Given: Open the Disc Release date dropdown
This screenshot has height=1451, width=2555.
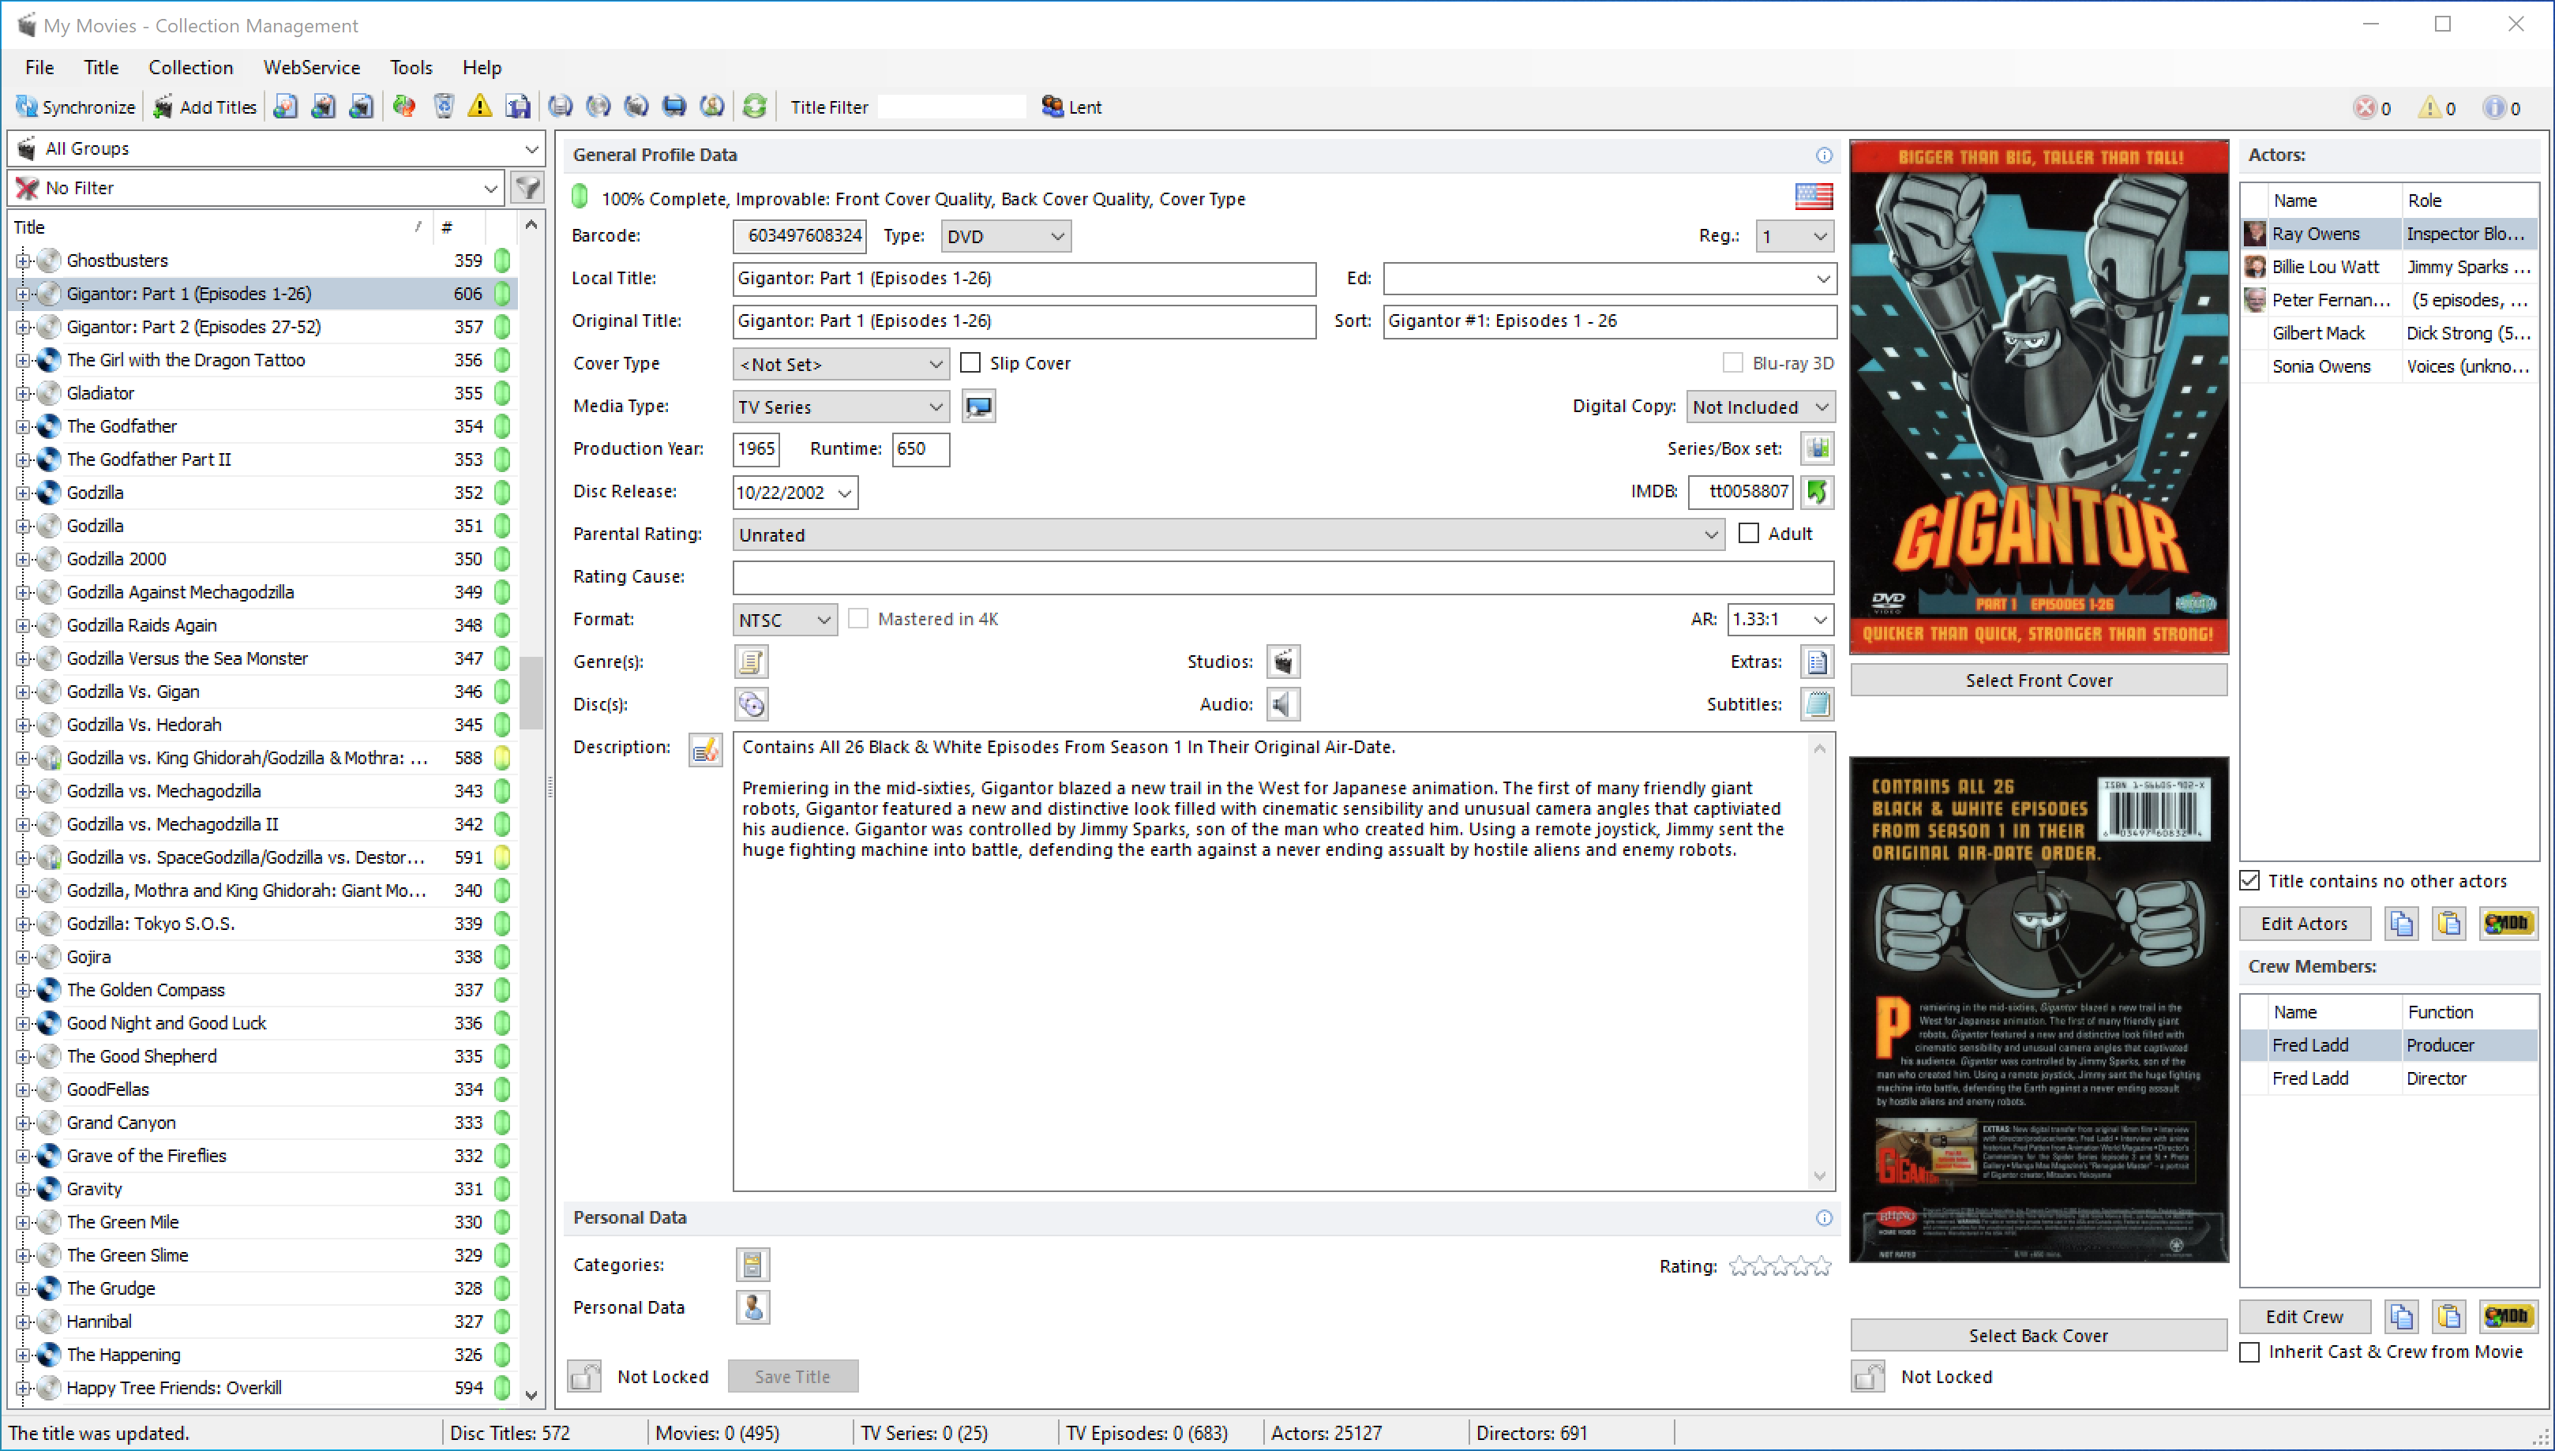Looking at the screenshot, I should 845,493.
